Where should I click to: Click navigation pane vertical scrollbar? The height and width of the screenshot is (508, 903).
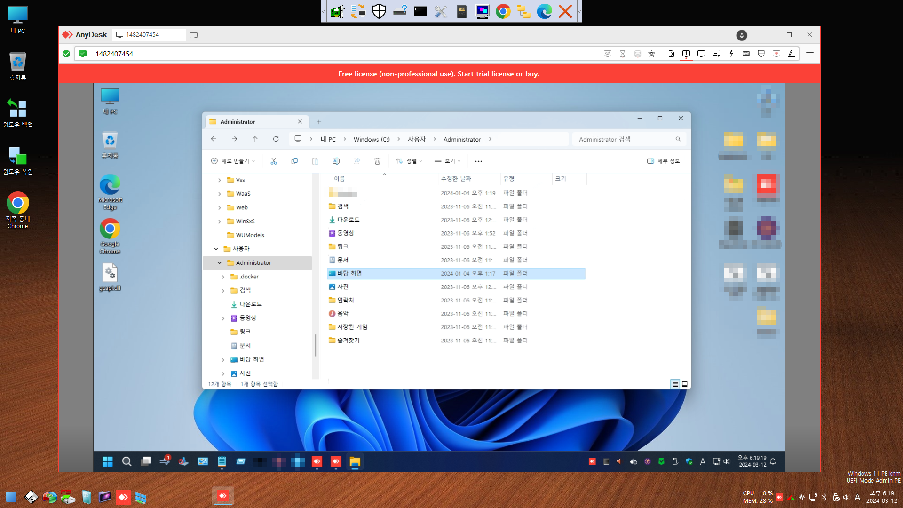pos(315,345)
